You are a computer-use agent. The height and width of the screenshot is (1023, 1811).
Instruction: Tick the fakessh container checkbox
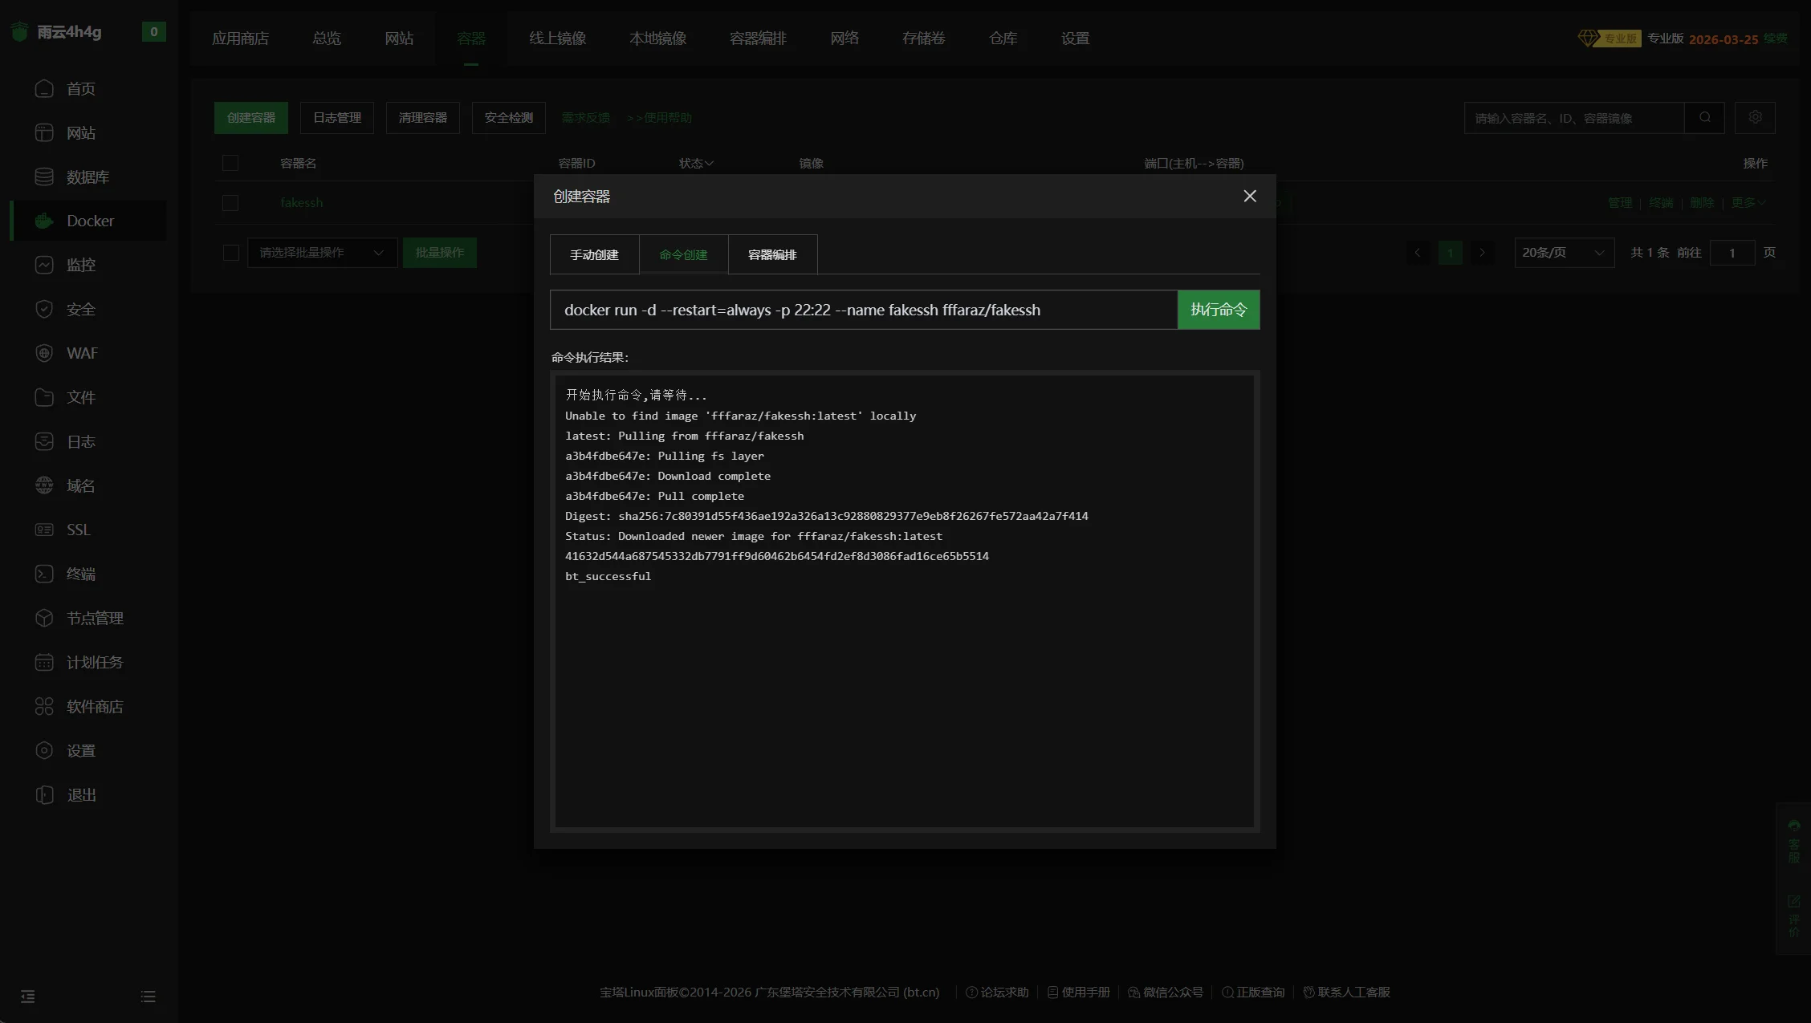(x=230, y=203)
